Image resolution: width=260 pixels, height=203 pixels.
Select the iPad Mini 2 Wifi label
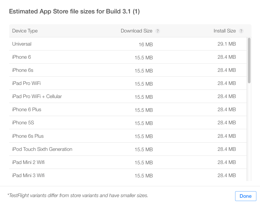pyautogui.click(x=28, y=162)
